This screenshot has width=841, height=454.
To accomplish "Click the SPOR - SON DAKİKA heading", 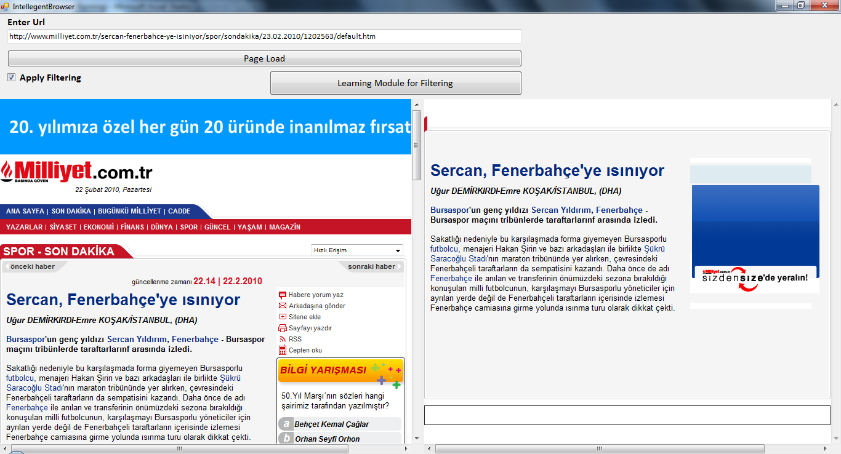I will (x=59, y=252).
